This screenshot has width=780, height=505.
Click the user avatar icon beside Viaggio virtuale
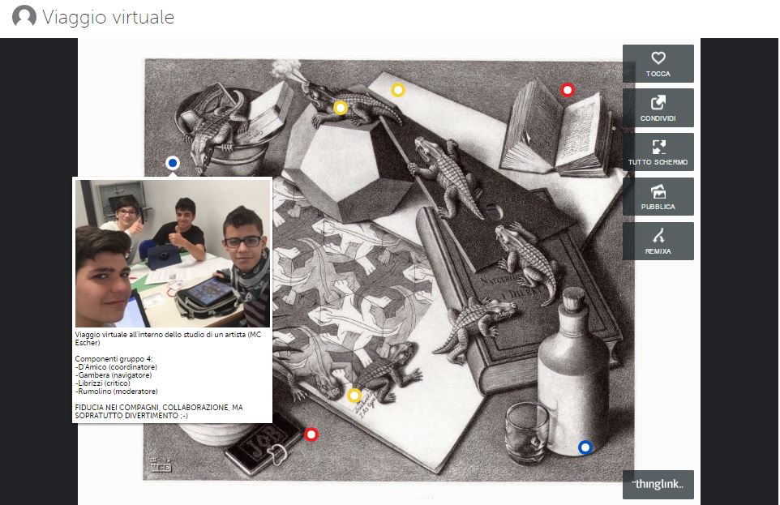click(24, 16)
